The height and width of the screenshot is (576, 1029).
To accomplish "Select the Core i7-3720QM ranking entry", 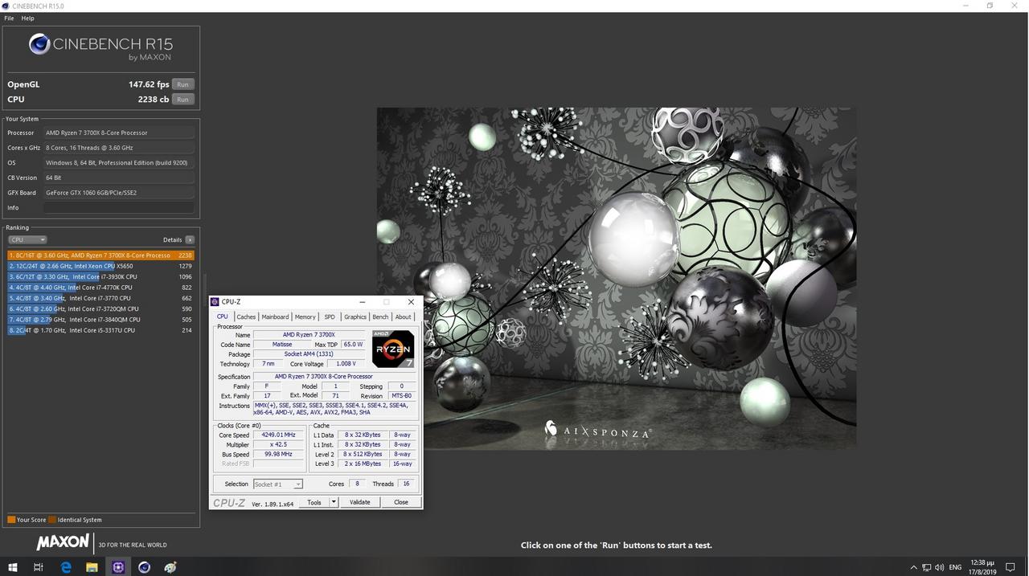I will (100, 308).
